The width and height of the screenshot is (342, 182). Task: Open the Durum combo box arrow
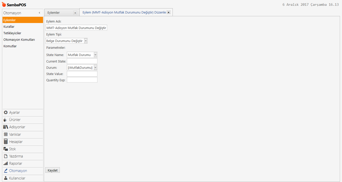pos(95,67)
